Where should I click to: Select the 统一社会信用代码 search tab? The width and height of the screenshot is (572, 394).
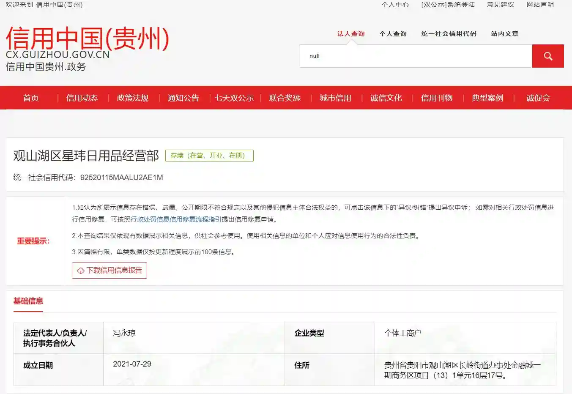(449, 34)
